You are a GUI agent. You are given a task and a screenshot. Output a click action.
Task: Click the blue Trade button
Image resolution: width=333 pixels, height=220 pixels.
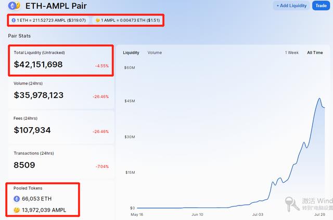coord(321,6)
